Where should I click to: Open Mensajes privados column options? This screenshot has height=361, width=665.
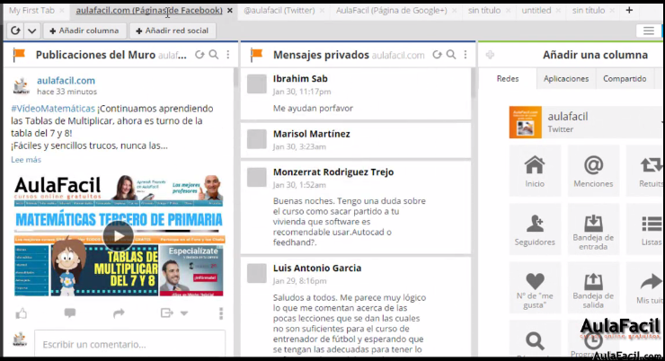tap(465, 55)
